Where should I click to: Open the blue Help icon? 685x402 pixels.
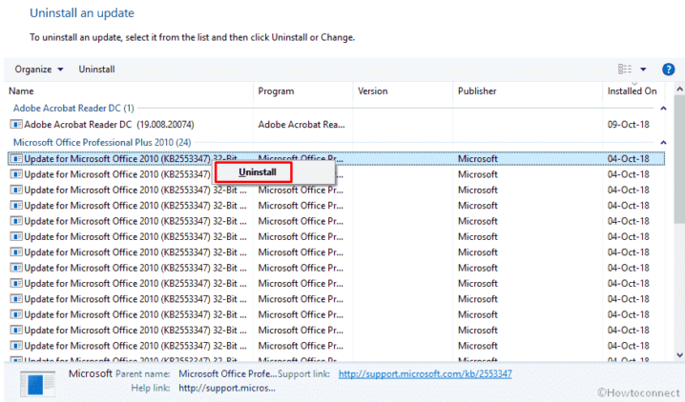pos(668,70)
